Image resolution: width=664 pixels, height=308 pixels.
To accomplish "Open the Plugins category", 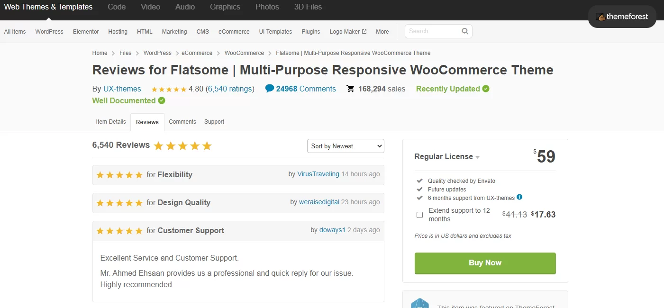I will coord(311,32).
